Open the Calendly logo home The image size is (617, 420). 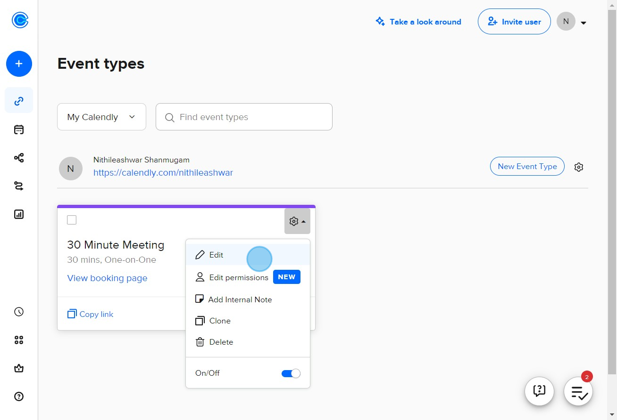point(20,20)
